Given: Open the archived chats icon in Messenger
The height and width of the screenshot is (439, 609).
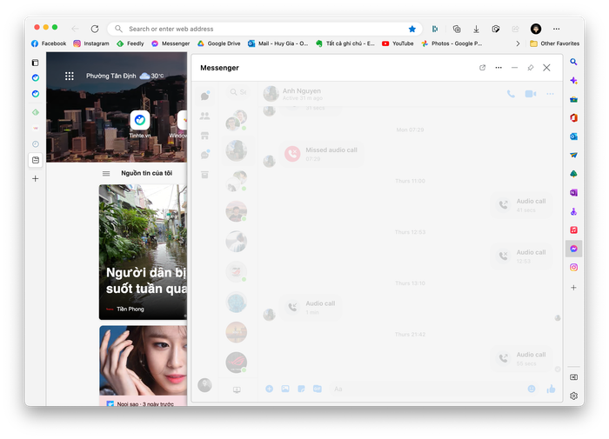Looking at the screenshot, I should [205, 175].
